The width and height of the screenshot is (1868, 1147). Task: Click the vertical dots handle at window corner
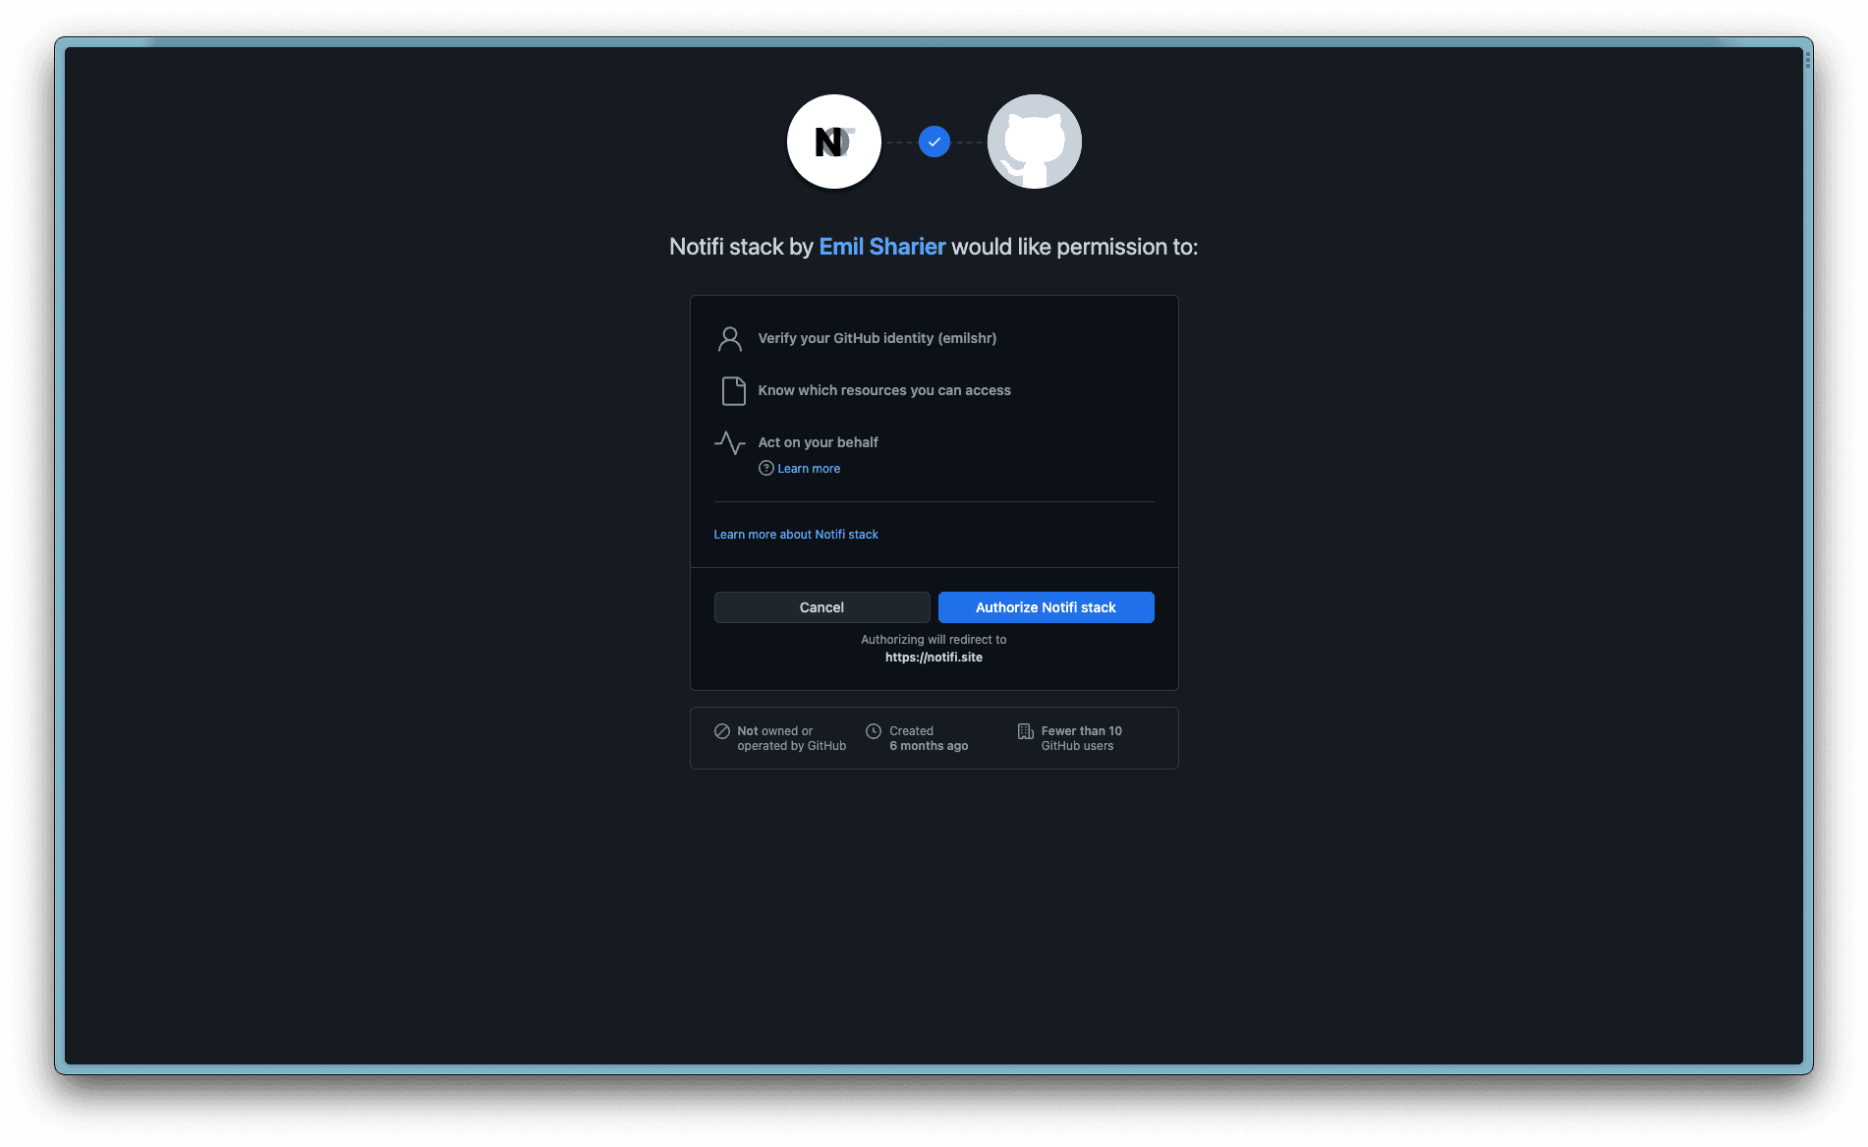coord(1807,61)
